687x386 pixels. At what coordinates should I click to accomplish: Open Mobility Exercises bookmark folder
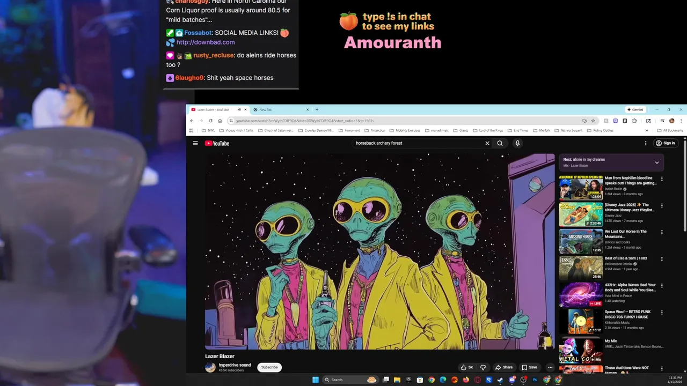405,130
